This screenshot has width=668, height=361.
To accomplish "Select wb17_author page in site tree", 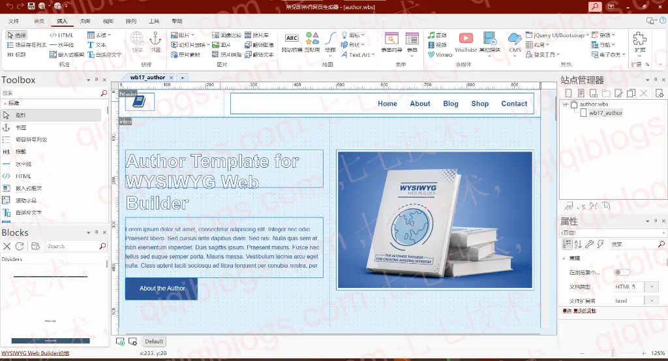I will 605,113.
